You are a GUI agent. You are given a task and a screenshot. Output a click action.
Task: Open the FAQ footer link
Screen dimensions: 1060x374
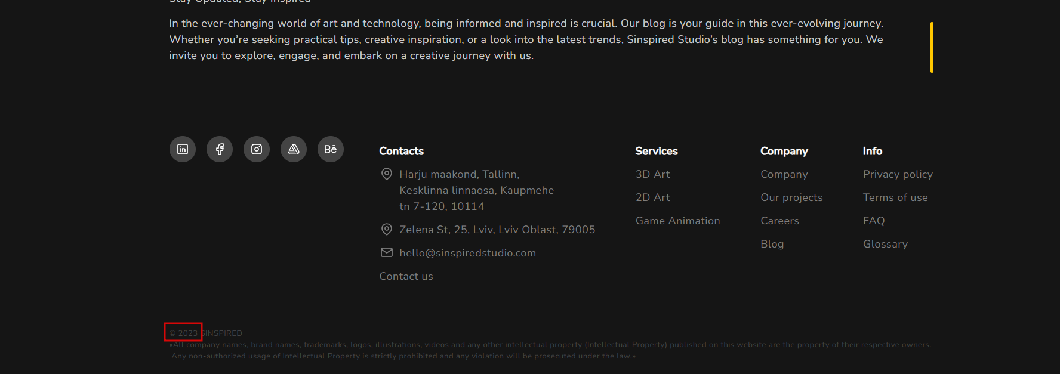[874, 221]
